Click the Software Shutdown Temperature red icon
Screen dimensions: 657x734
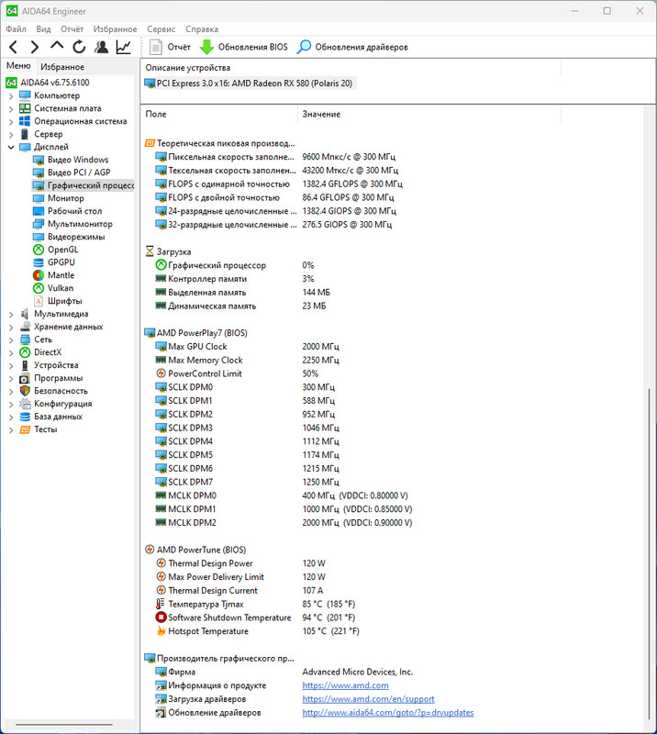(x=161, y=617)
